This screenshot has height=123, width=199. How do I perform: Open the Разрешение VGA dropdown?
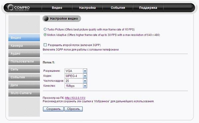pyautogui.click(x=76, y=71)
